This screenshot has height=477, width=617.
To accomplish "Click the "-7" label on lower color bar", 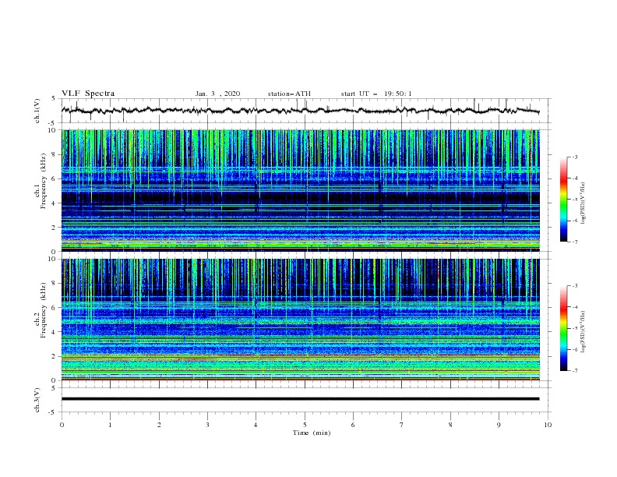I will (x=574, y=370).
